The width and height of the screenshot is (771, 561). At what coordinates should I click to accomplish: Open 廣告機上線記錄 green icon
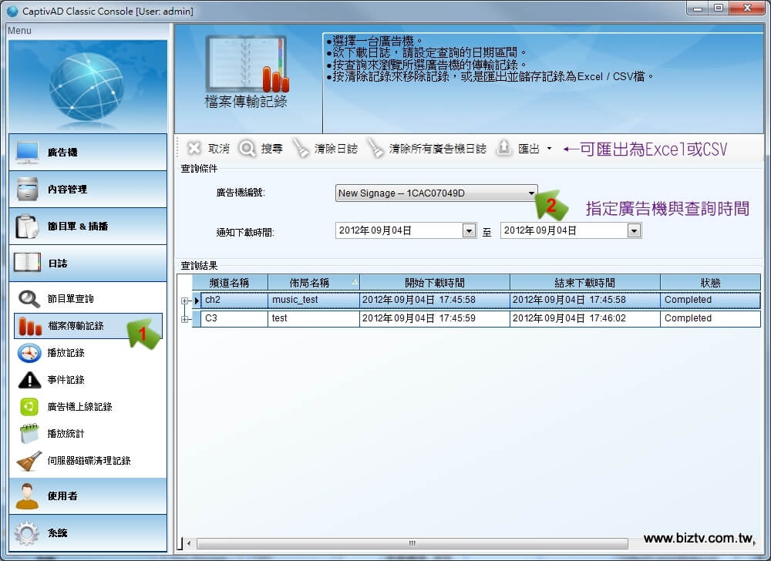click(x=29, y=407)
